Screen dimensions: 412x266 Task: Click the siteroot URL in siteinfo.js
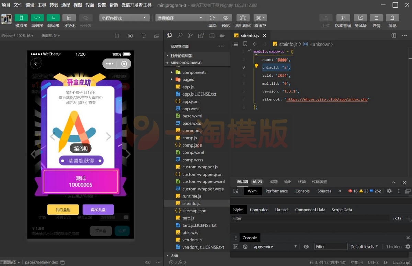pos(327,99)
